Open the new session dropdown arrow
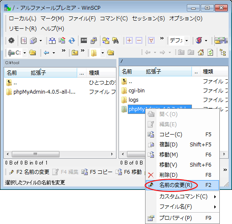The image size is (232, 224). point(206,40)
